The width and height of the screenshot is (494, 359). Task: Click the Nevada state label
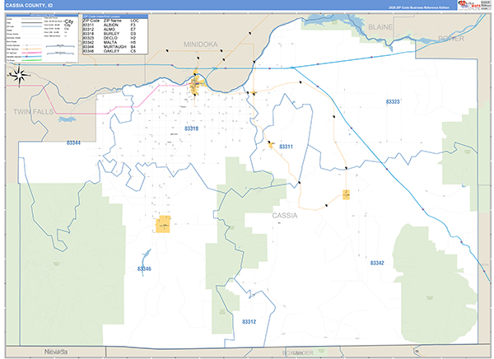(x=56, y=352)
